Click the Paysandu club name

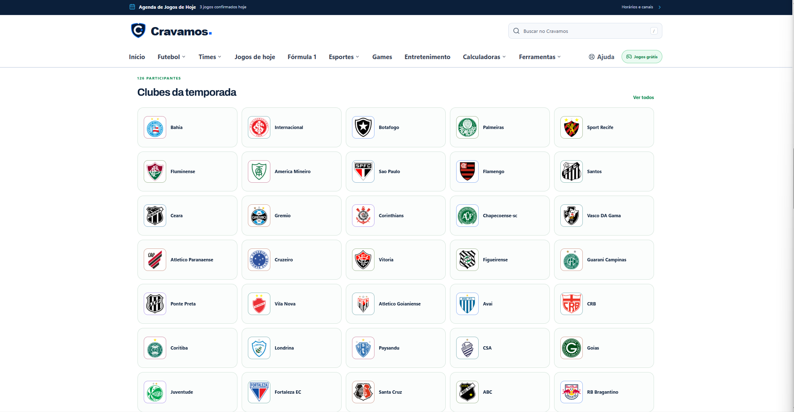click(x=389, y=348)
